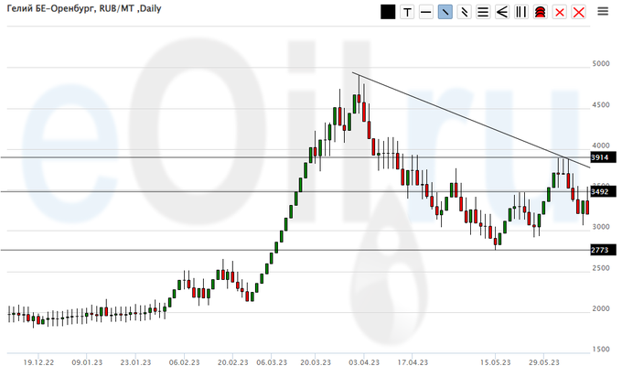The image size is (622, 377).
Task: Click the large red X clear-all icon
Action: 578,12
